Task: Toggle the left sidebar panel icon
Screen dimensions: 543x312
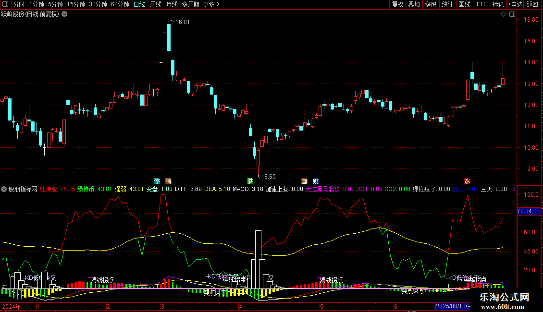Action: pos(5,4)
